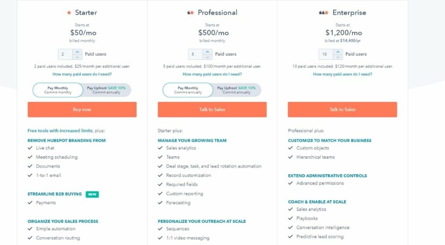Click the Enterprise paid users number field
The width and height of the screenshot is (445, 245).
tap(325, 54)
